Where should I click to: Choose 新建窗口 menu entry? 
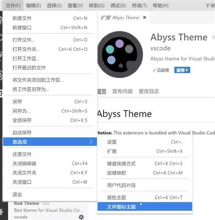[x=50, y=27]
